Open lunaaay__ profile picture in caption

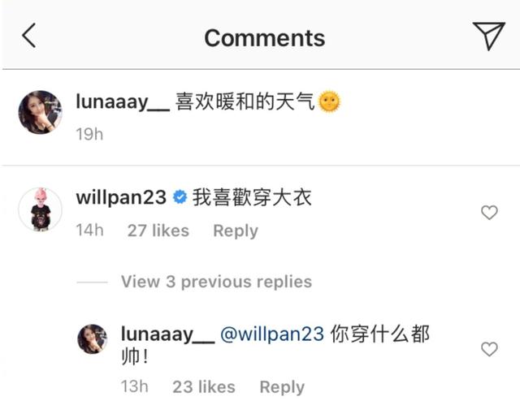pos(40,112)
